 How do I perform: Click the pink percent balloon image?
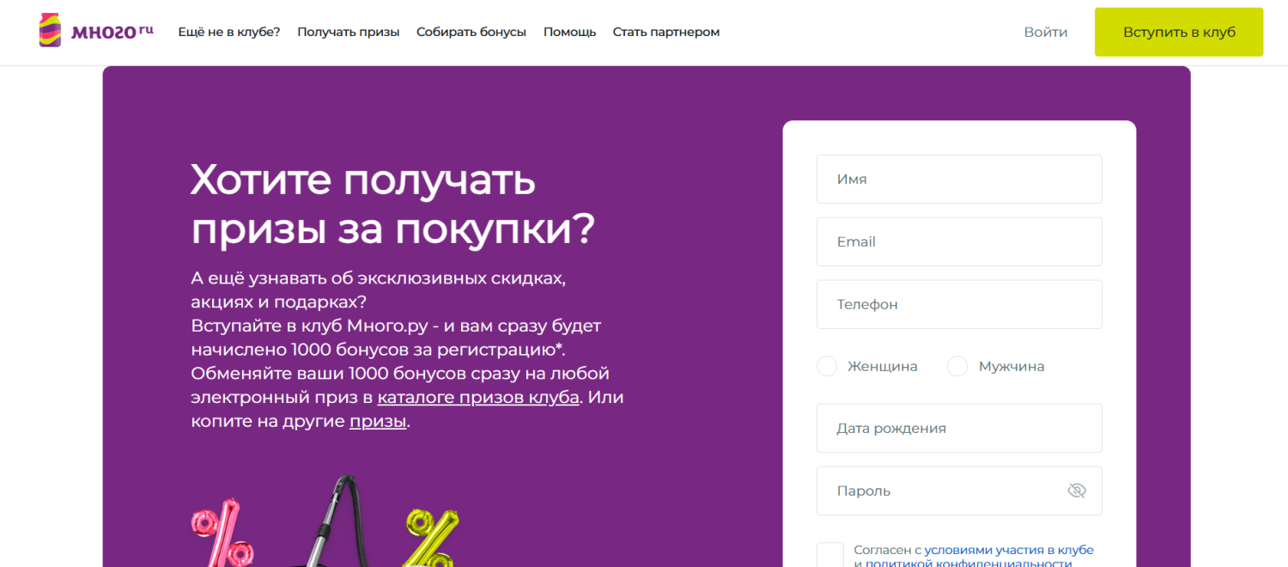click(222, 534)
